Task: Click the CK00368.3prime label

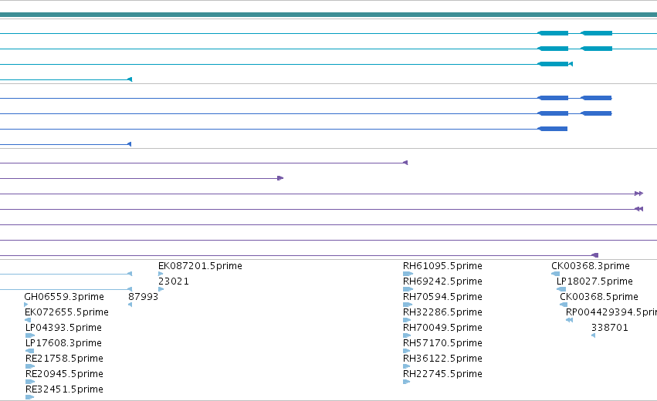Action: click(x=591, y=266)
